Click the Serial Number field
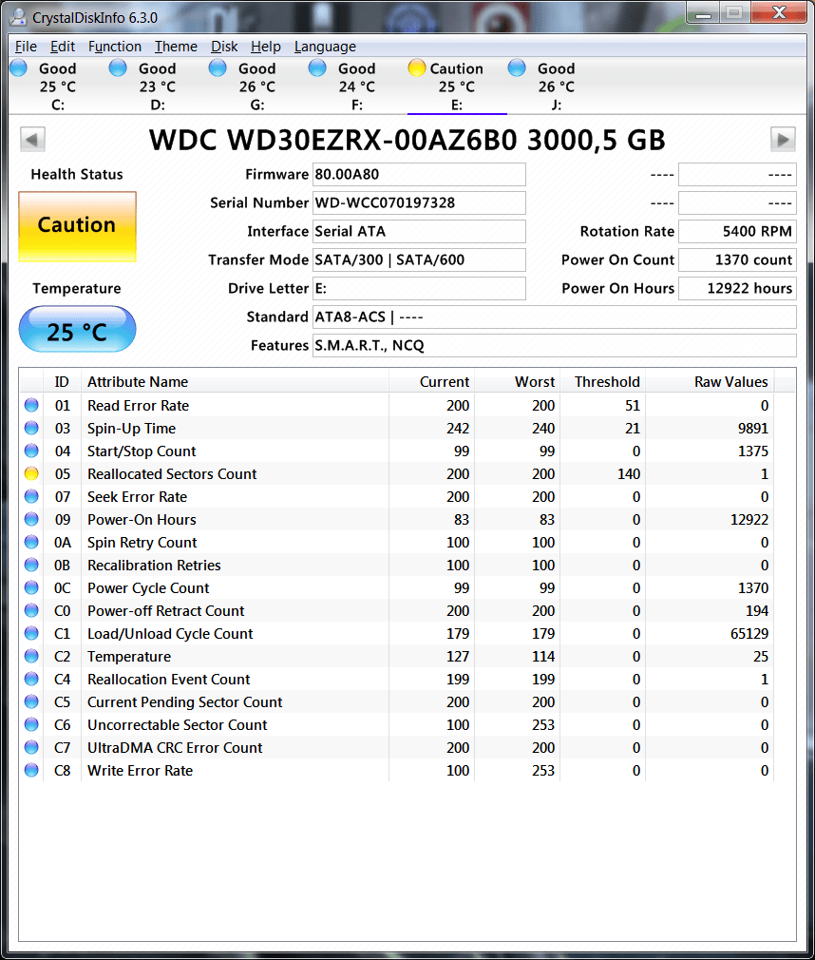 [419, 202]
